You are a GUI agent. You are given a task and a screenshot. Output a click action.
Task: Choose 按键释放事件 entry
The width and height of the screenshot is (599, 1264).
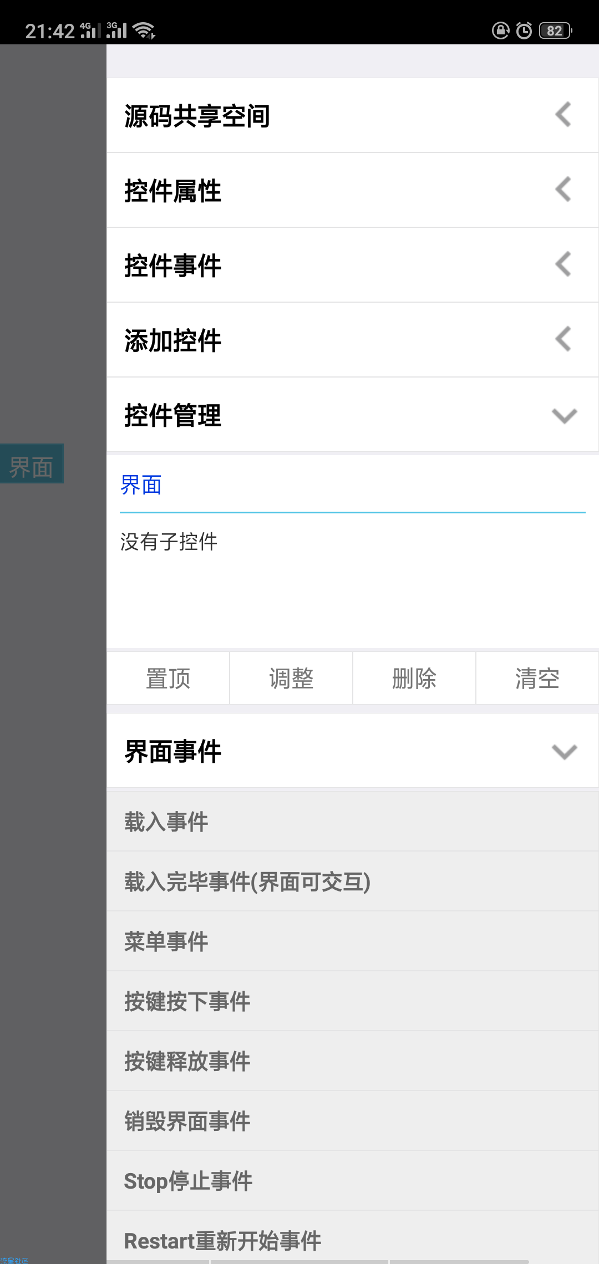pos(353,1061)
